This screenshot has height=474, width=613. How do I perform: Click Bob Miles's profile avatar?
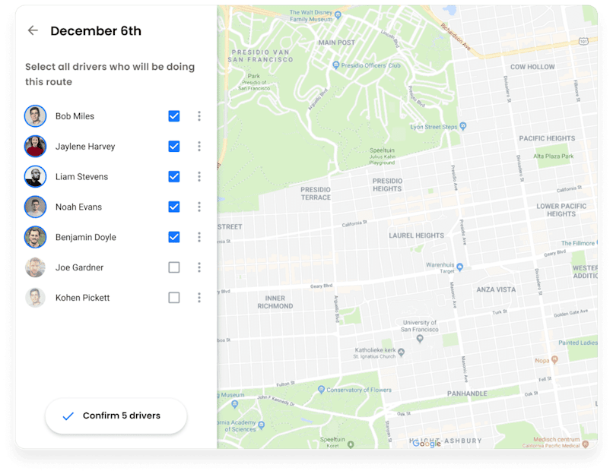pyautogui.click(x=35, y=115)
